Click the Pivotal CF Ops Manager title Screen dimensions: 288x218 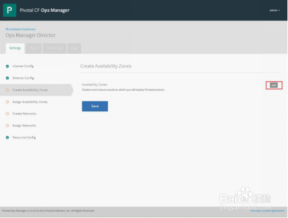pos(44,11)
